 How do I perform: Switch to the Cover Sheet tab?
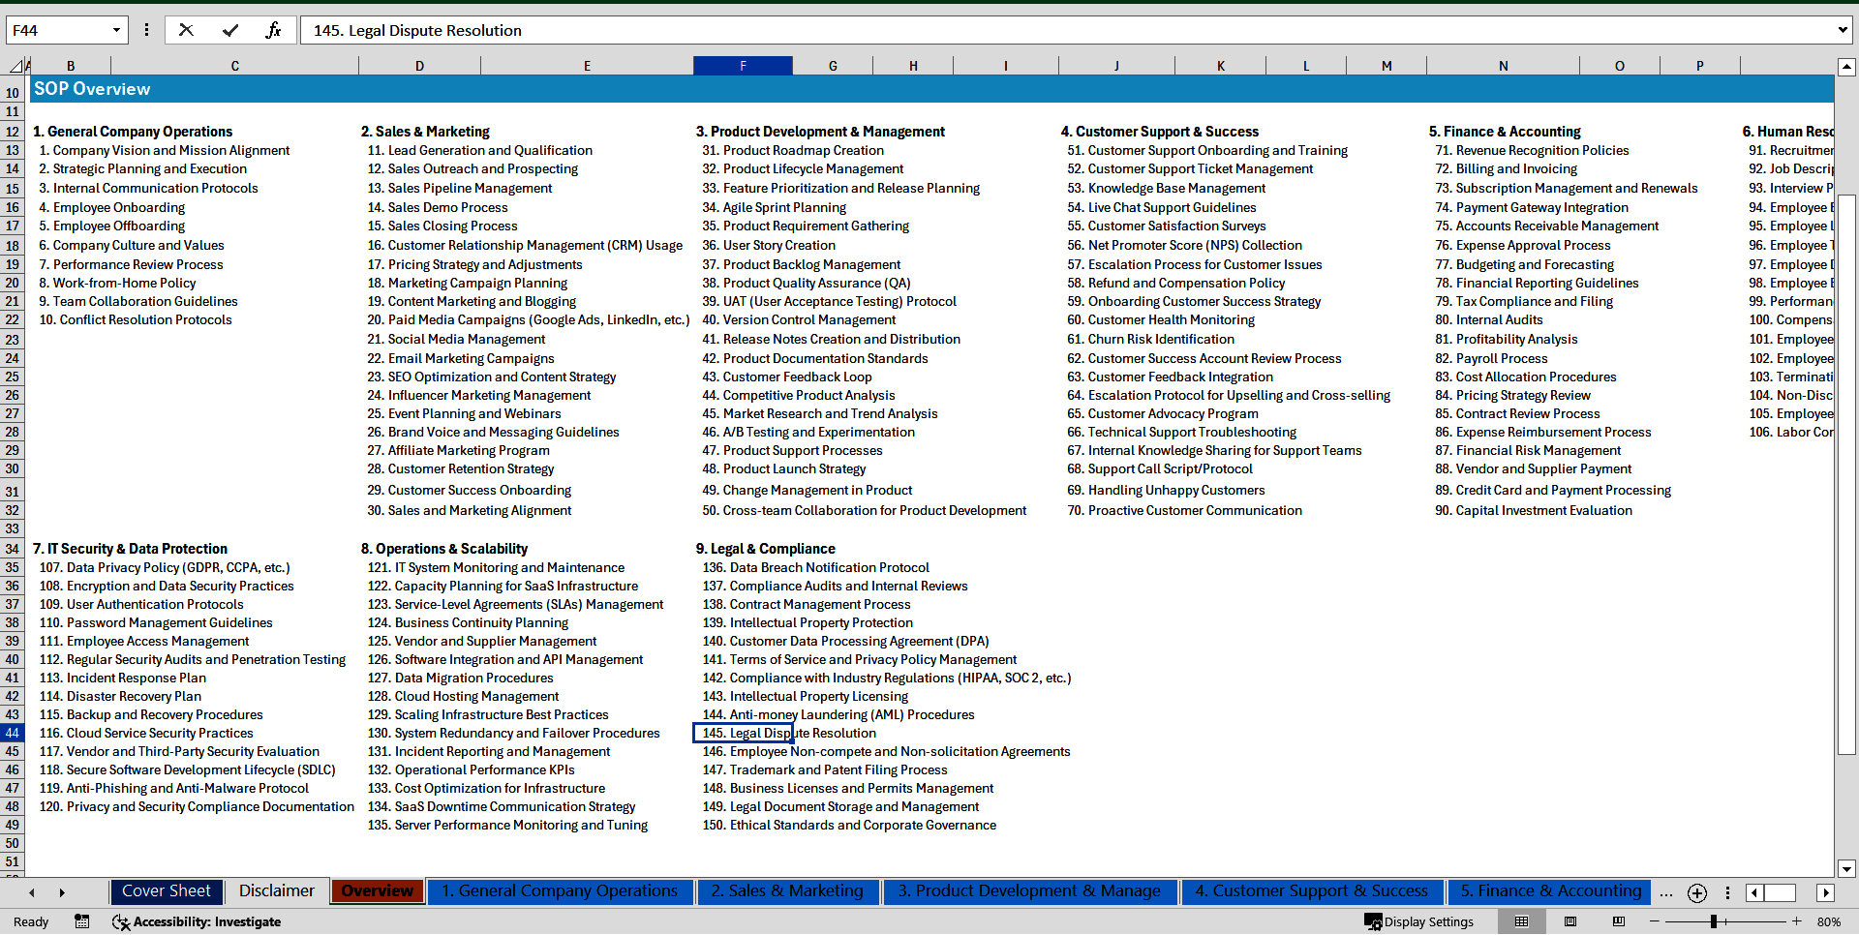[x=167, y=891]
